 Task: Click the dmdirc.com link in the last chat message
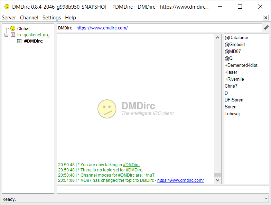point(180,180)
